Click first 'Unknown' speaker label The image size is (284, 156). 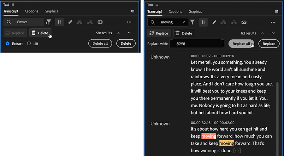pyautogui.click(x=160, y=57)
